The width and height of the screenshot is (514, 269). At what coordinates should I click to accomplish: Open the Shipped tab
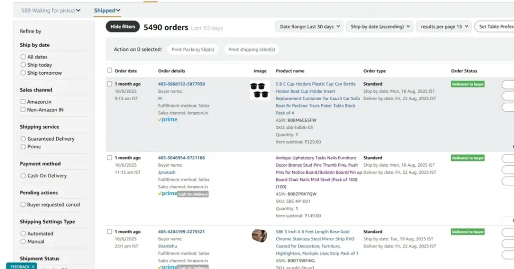107,10
